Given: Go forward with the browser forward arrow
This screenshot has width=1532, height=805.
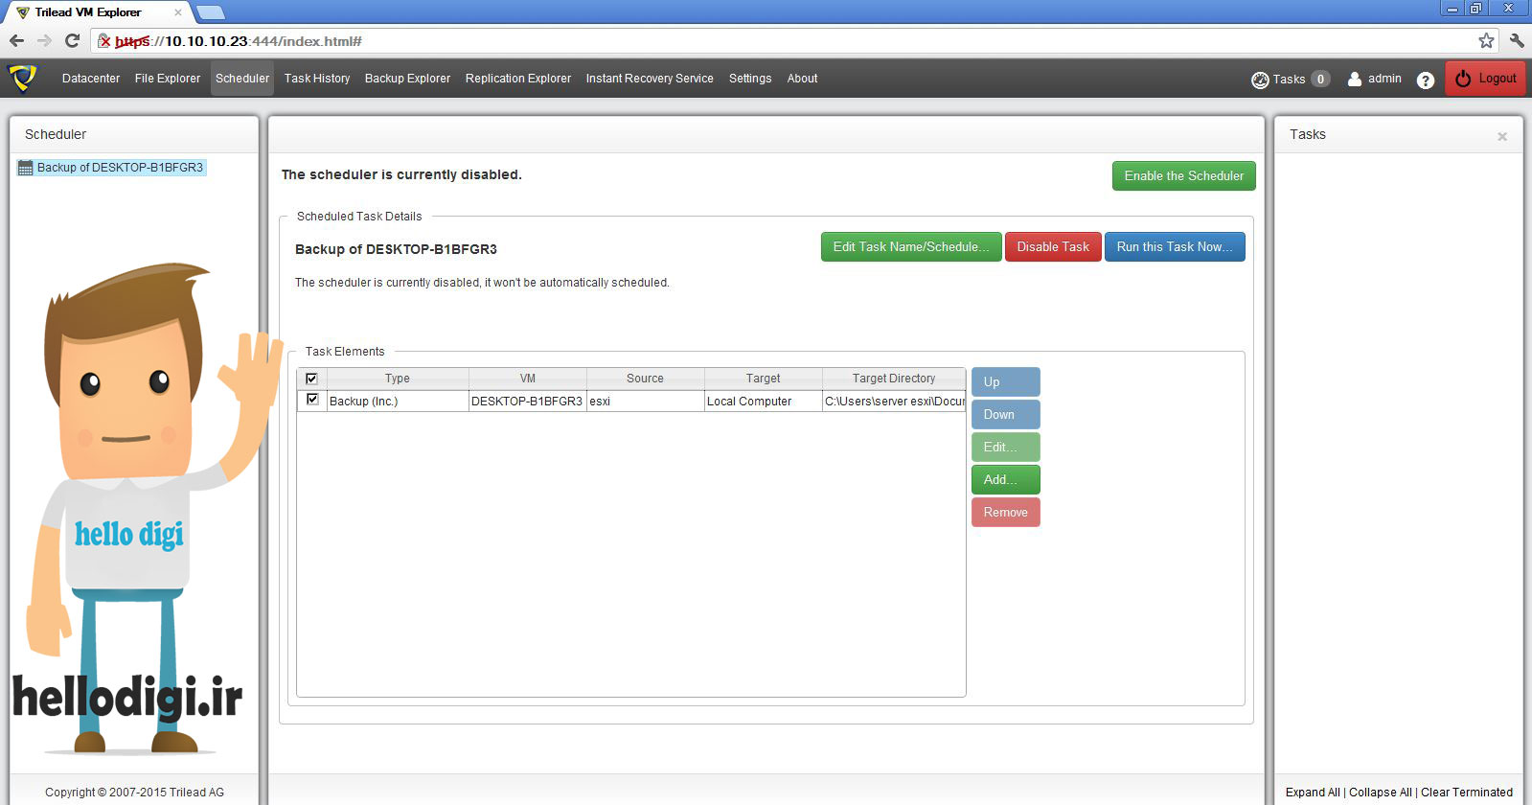Looking at the screenshot, I should tap(44, 40).
